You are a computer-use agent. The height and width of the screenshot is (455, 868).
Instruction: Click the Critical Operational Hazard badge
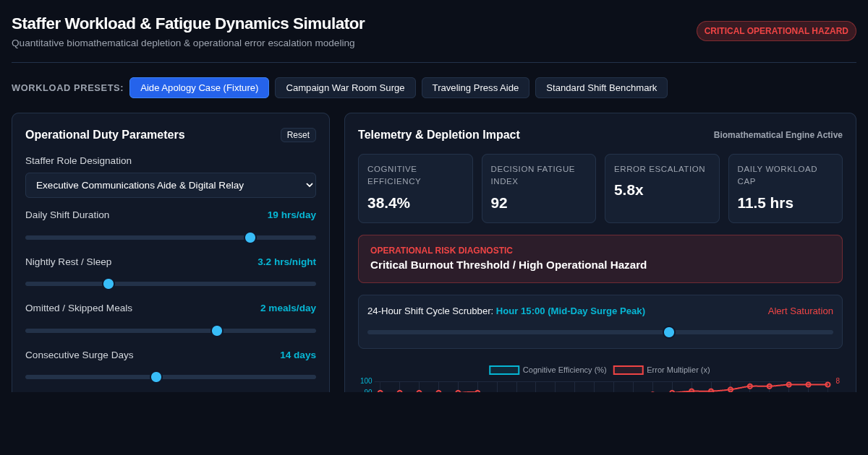[776, 31]
